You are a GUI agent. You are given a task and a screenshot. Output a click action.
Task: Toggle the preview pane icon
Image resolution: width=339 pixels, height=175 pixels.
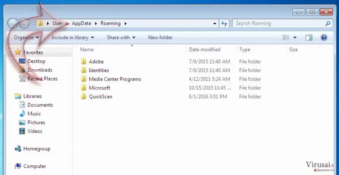pyautogui.click(x=309, y=37)
